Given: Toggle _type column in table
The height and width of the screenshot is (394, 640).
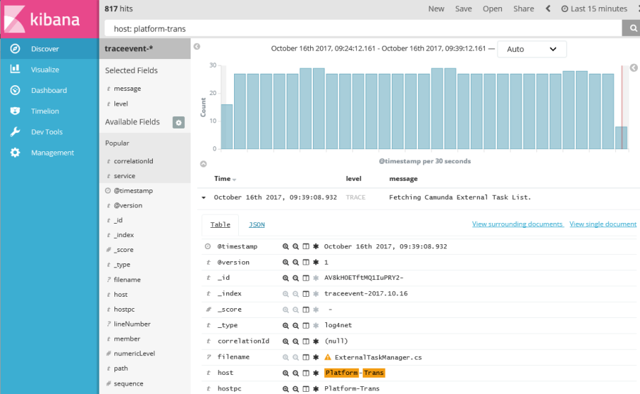Looking at the screenshot, I should coord(306,325).
